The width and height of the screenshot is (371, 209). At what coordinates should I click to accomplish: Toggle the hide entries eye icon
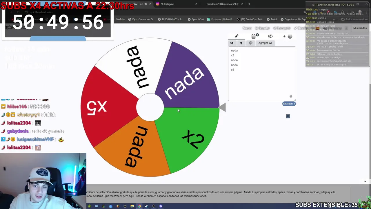270,36
